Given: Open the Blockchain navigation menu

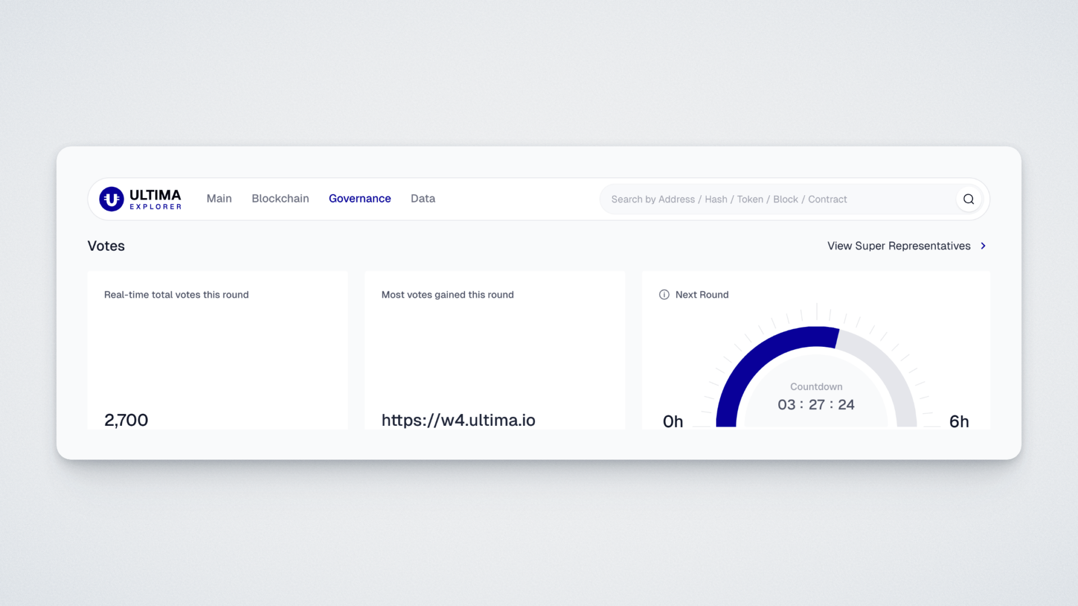Looking at the screenshot, I should click(280, 199).
